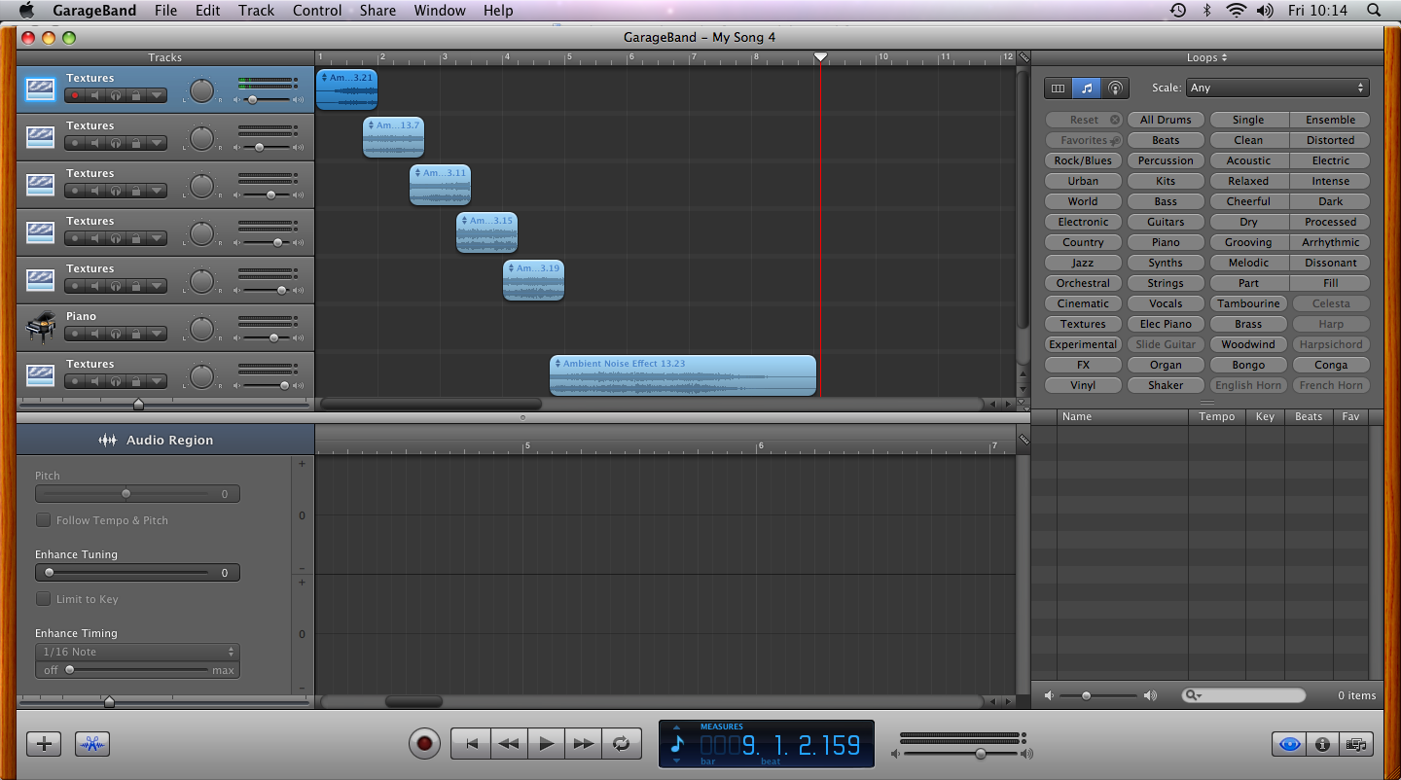This screenshot has width=1401, height=780.
Task: Open the Track menu
Action: click(x=256, y=11)
